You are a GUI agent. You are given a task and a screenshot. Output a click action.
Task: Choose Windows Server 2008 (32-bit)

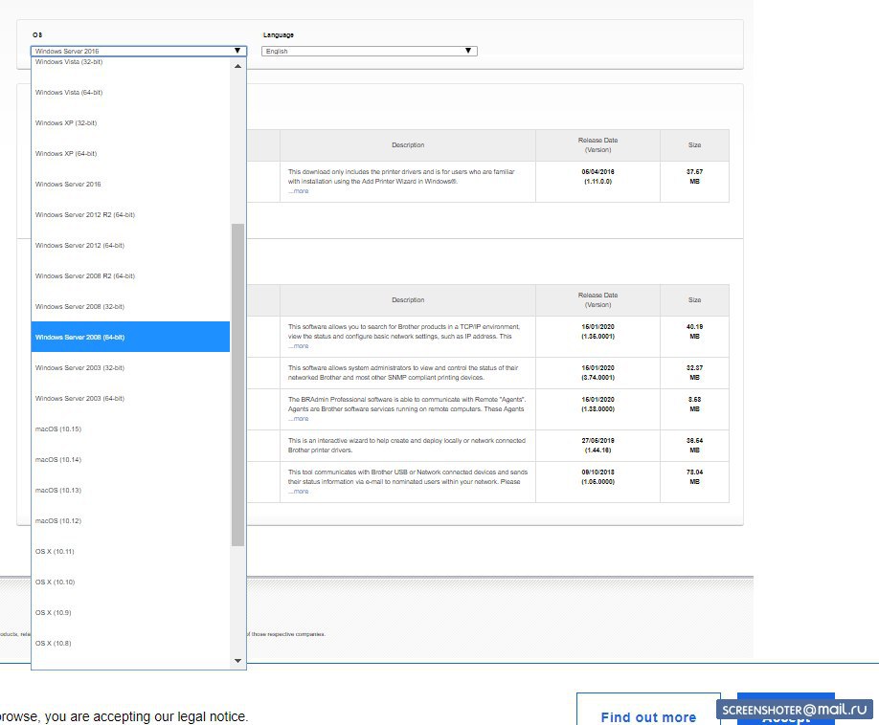(130, 307)
